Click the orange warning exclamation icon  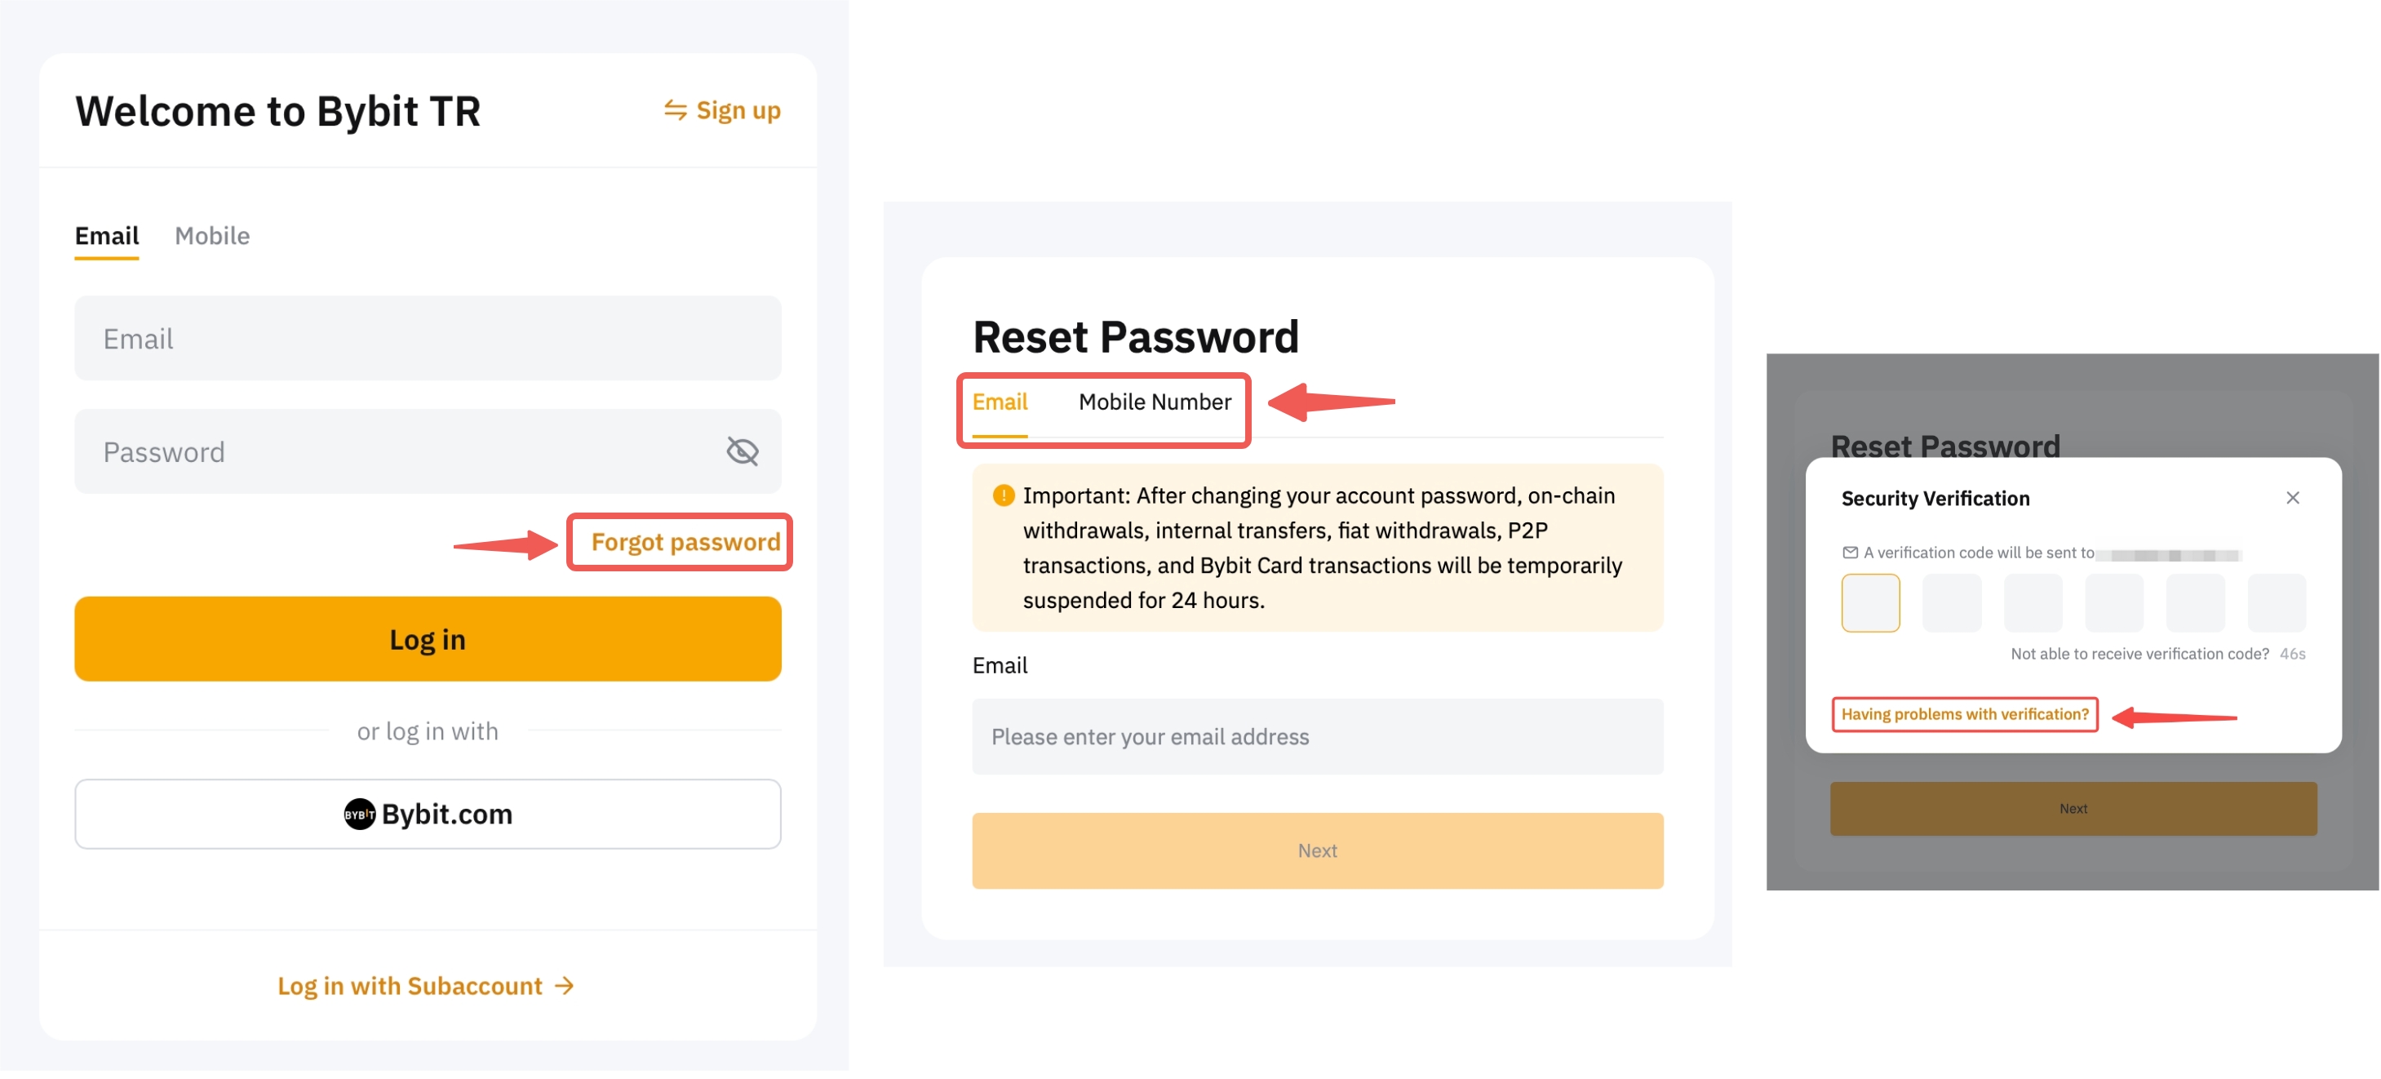coord(1003,496)
